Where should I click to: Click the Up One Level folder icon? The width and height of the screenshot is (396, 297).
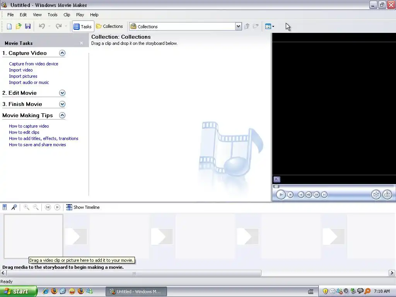[x=247, y=26]
